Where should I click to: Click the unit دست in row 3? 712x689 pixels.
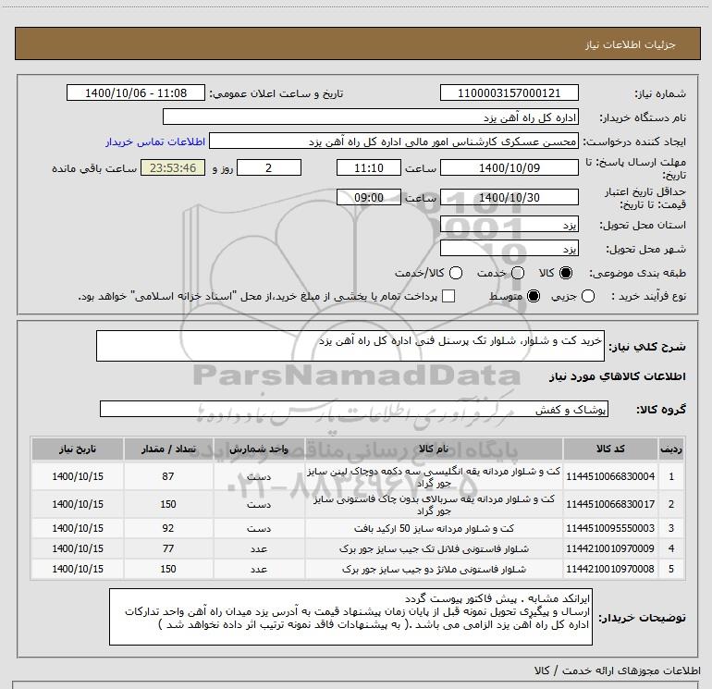coord(259,528)
